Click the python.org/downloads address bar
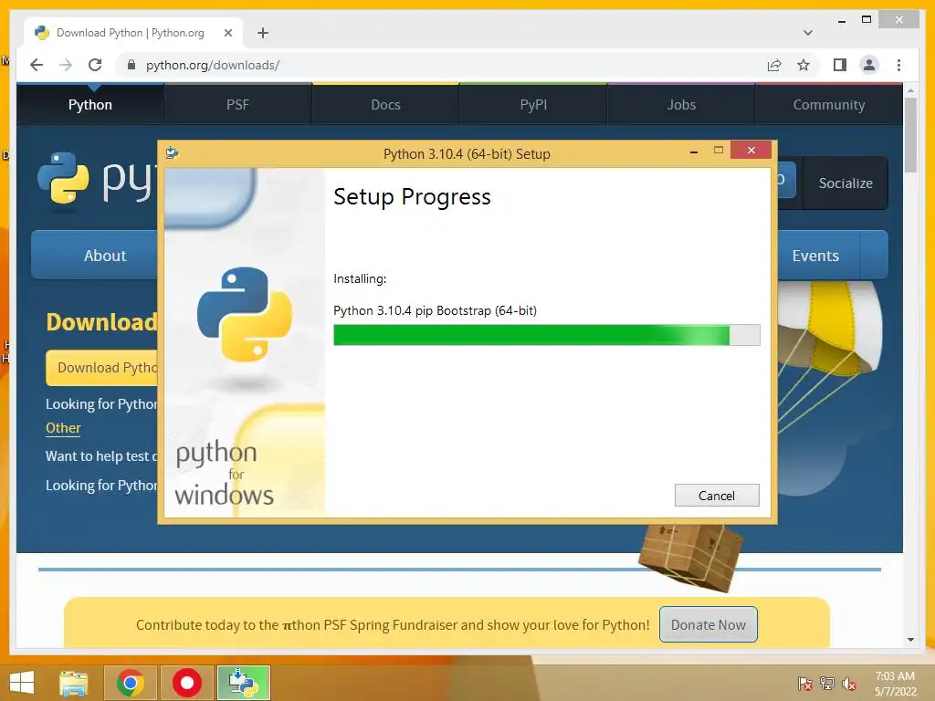 click(441, 65)
